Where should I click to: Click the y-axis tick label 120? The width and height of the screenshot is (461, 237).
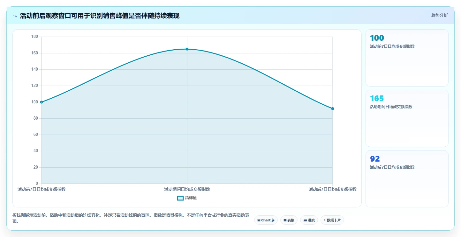[x=34, y=86]
